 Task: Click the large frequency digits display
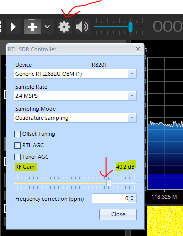tap(168, 26)
